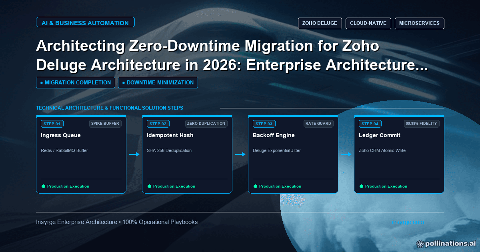Click the green status dot in Ingress Queue card
This screenshot has height=252, width=480.
pyautogui.click(x=43, y=186)
